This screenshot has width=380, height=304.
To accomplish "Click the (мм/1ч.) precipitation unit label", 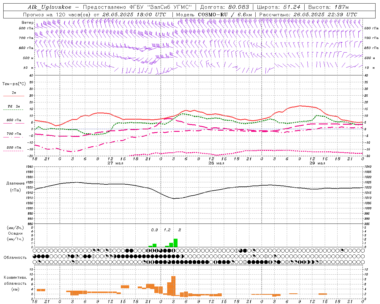I will coord(15,239).
